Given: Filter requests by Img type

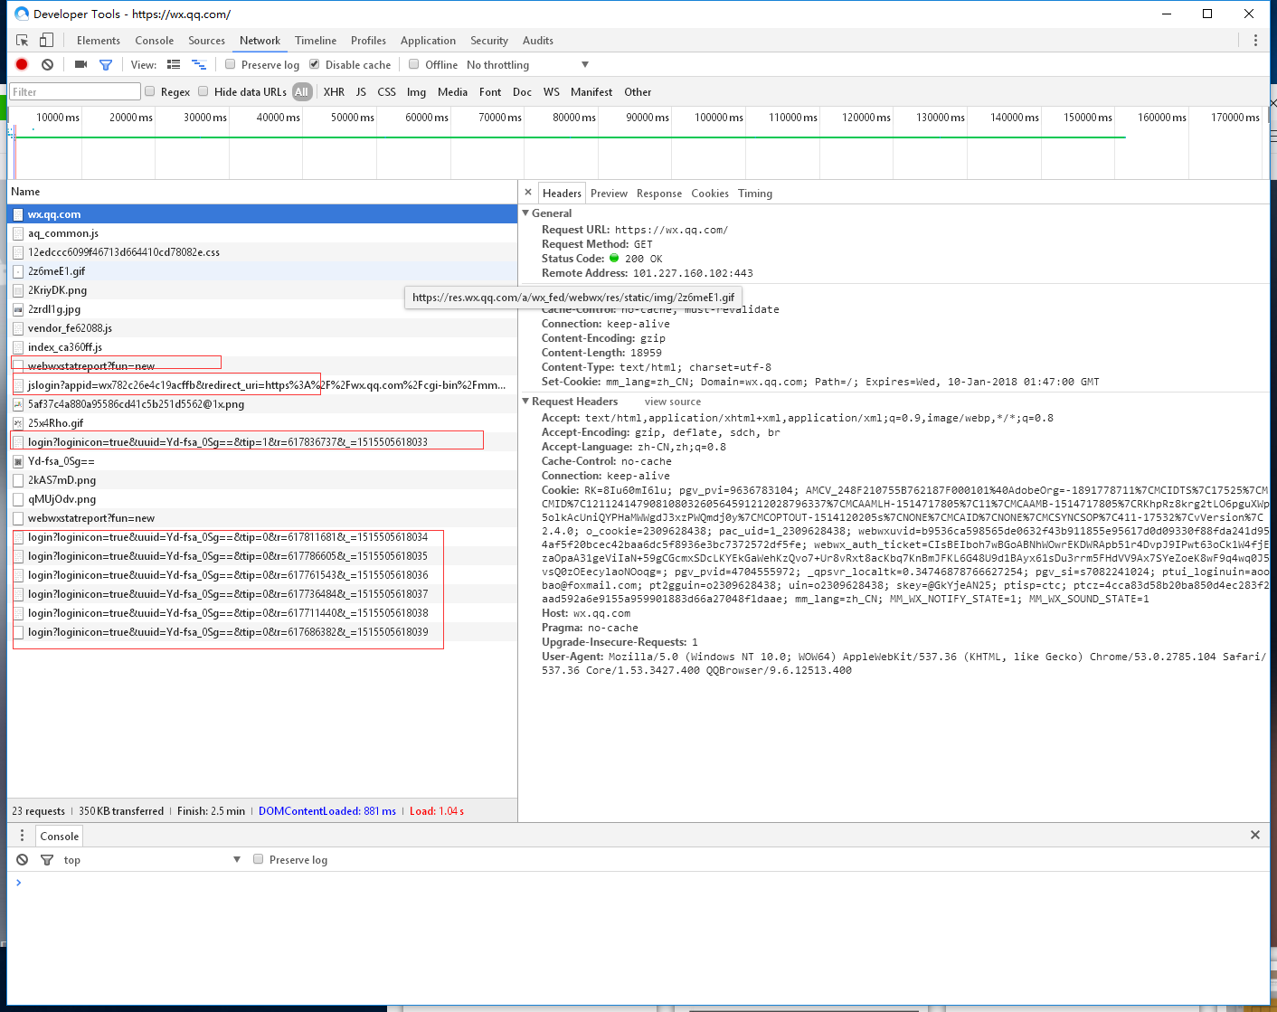Looking at the screenshot, I should point(416,92).
